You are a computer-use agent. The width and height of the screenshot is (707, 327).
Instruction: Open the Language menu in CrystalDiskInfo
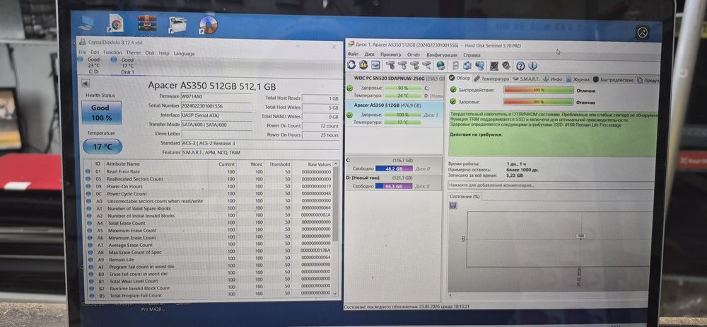pyautogui.click(x=184, y=53)
